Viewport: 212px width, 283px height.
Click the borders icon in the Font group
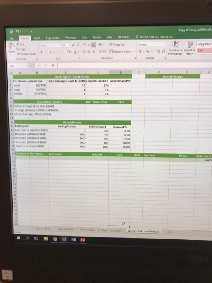(x=59, y=52)
